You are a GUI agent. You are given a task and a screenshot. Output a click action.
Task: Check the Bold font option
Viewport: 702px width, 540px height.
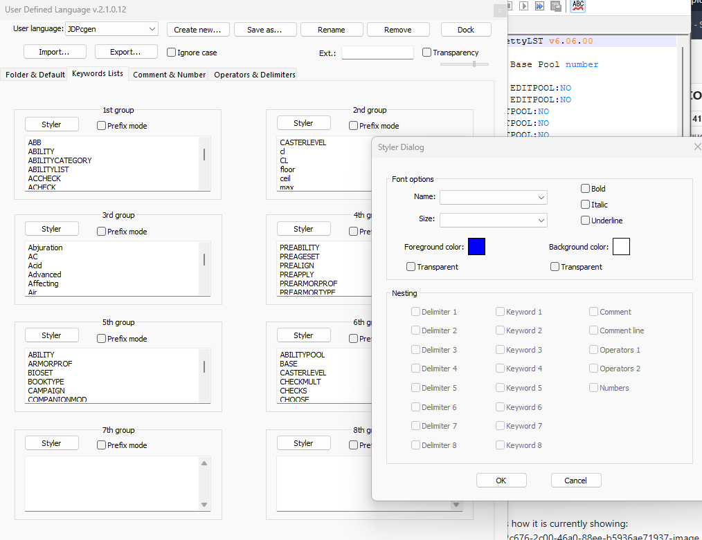click(x=586, y=188)
